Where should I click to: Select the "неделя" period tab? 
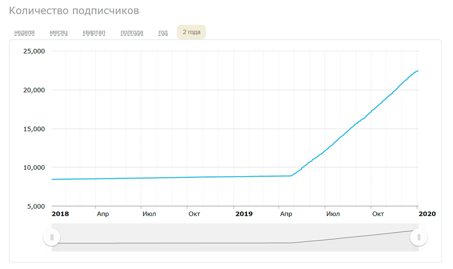24,32
